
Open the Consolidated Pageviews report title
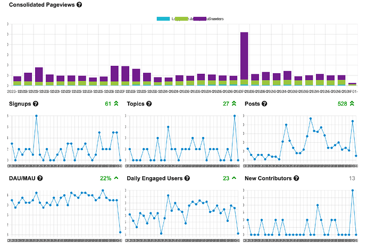point(41,5)
